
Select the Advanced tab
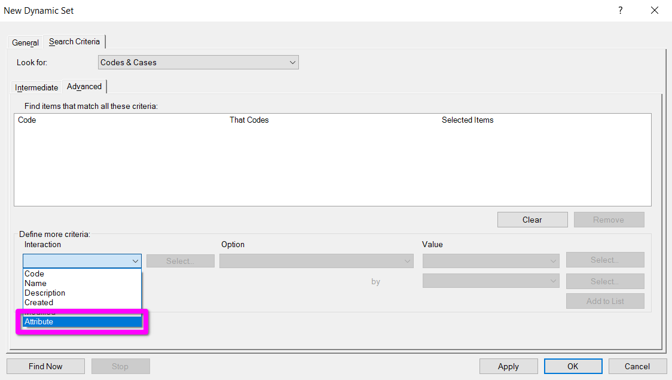coord(84,87)
